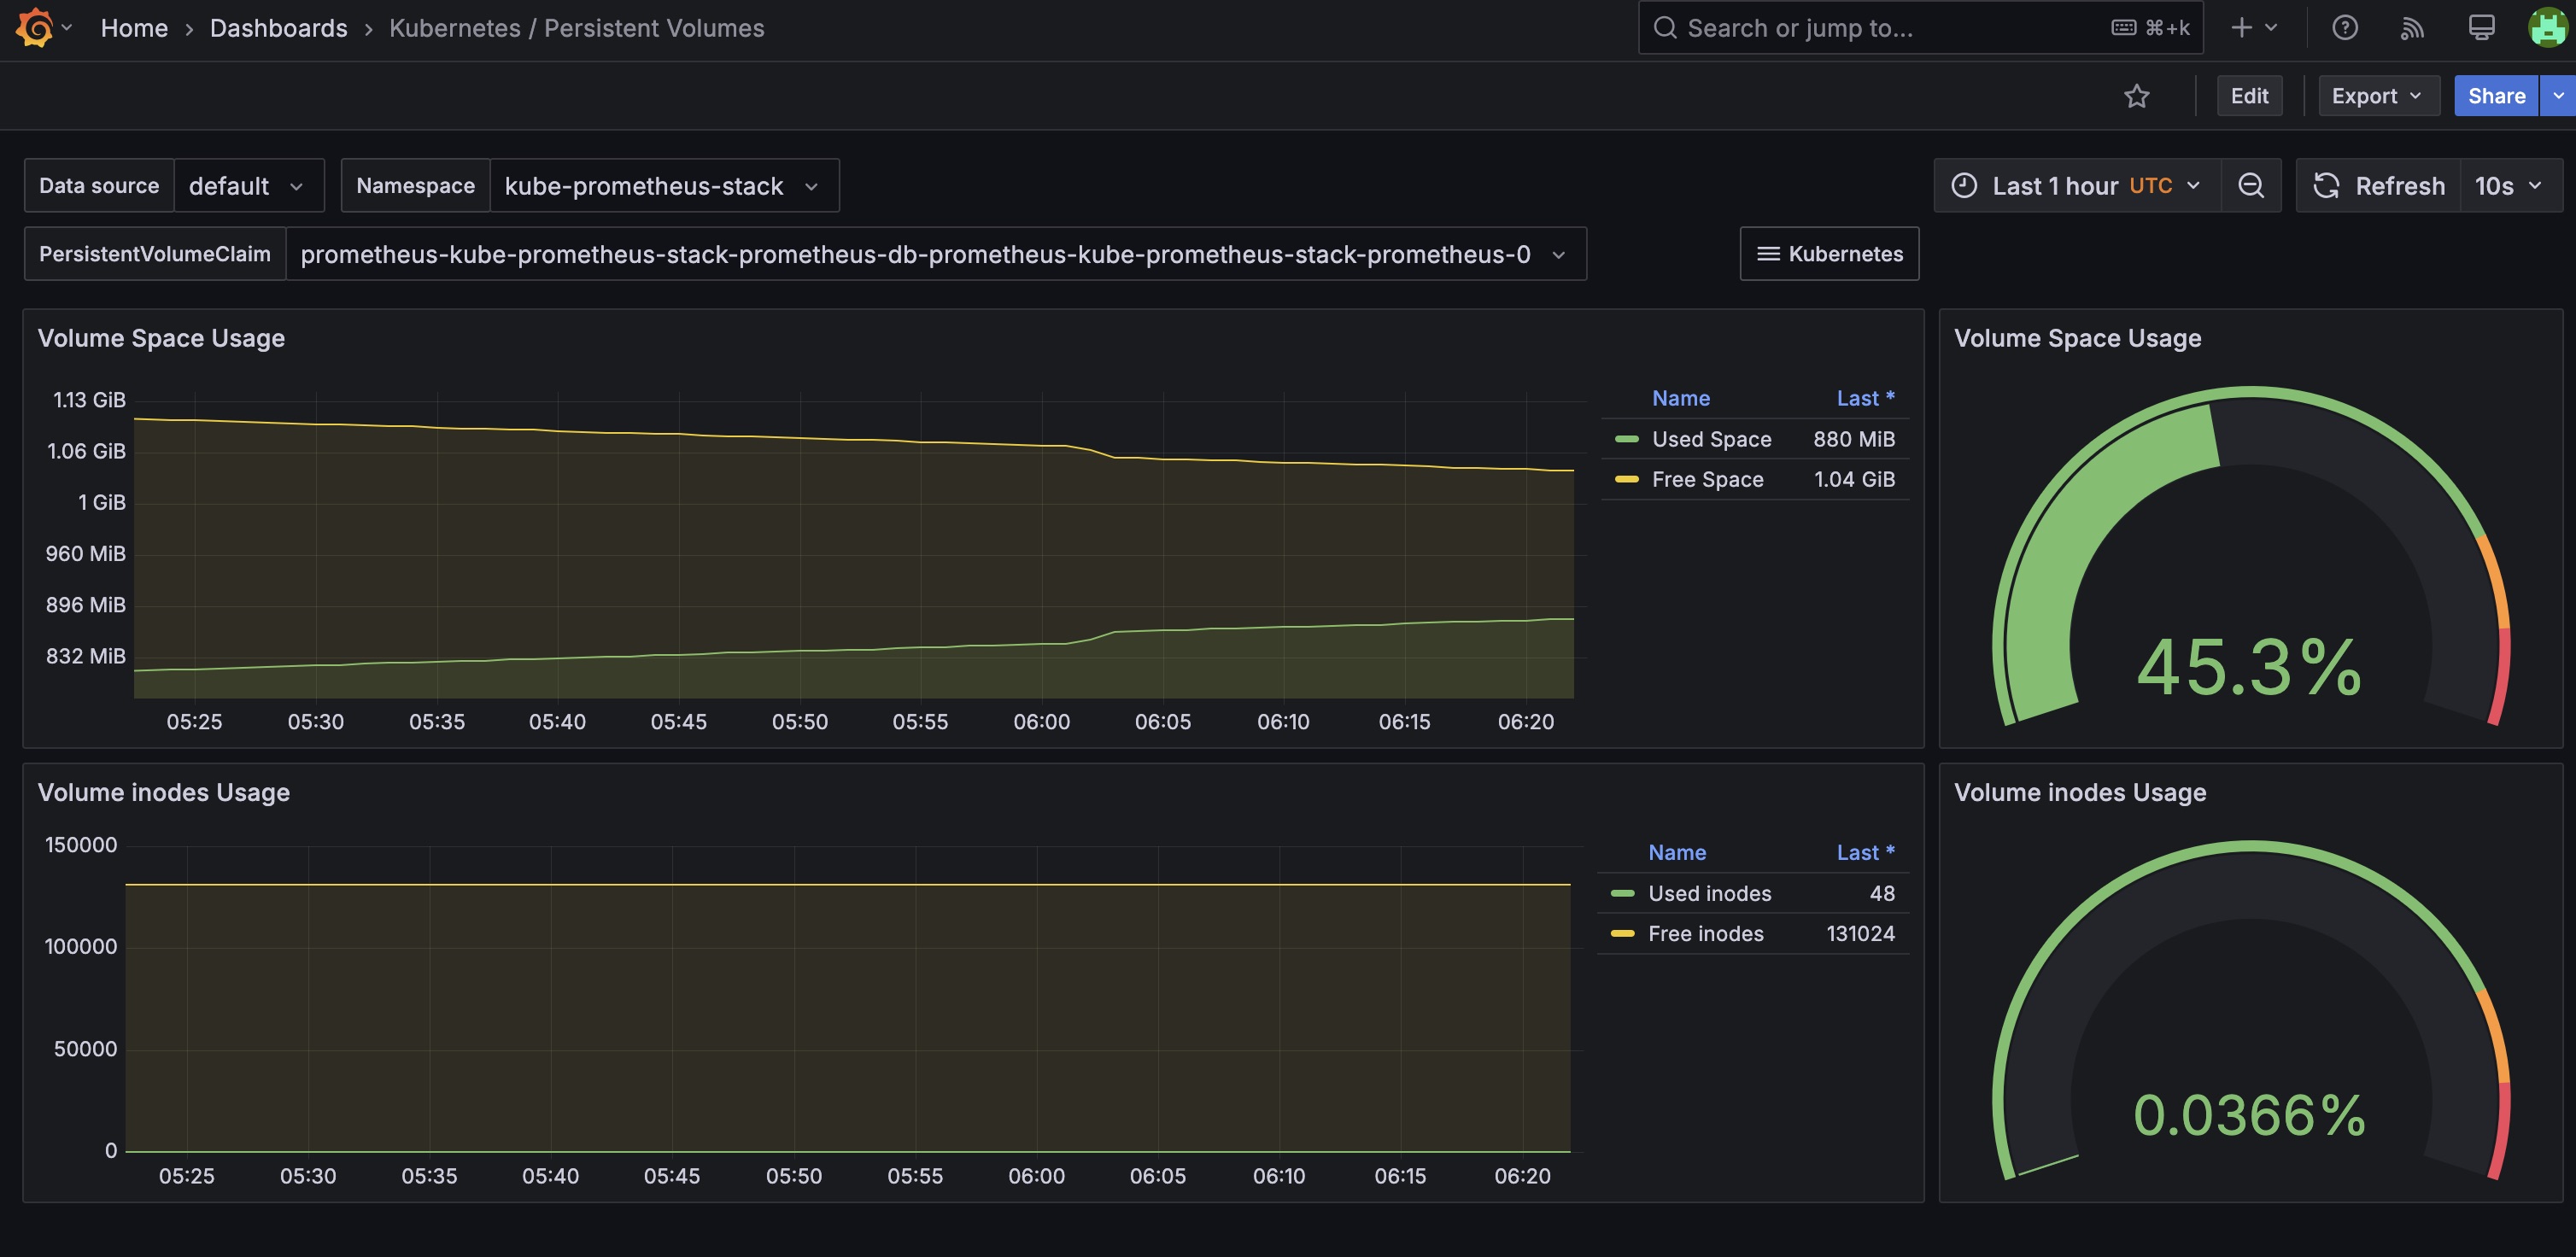2576x1257 pixels.
Task: Navigate to Home breadcrumb
Action: pos(134,27)
